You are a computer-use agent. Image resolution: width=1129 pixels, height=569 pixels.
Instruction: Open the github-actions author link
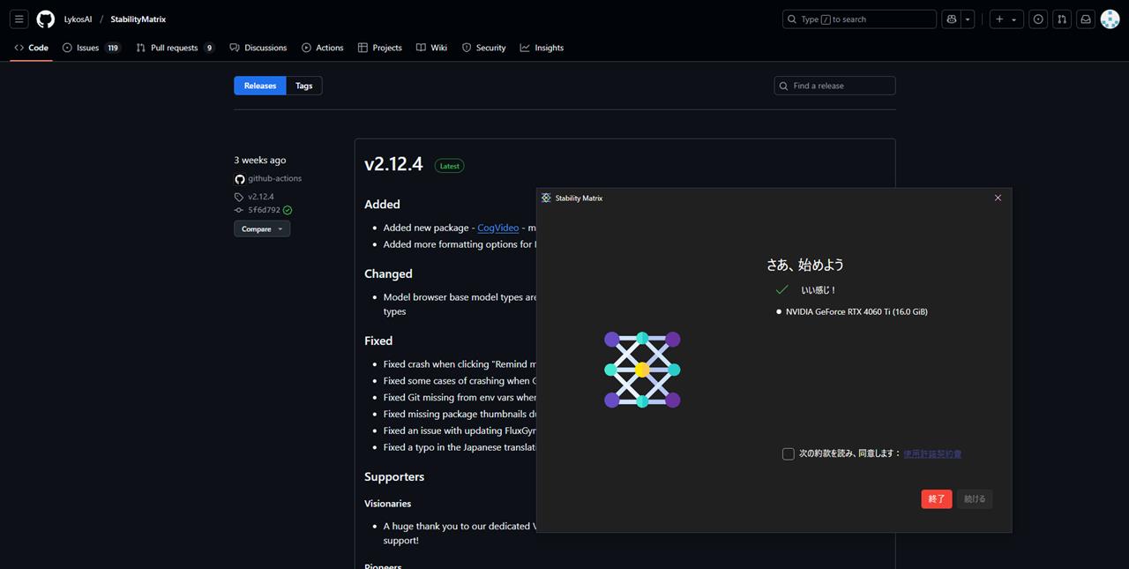(x=274, y=178)
